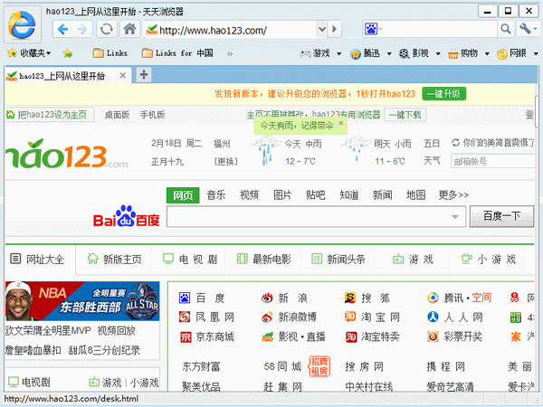Close the hao123 browser tab
Image resolution: width=543 pixels, height=407 pixels.
122,75
